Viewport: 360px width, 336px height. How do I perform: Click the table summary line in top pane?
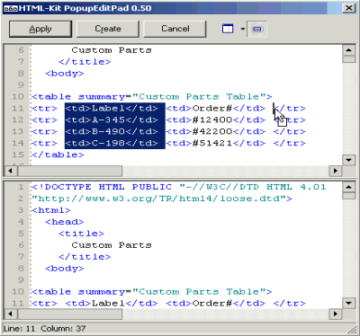click(x=152, y=97)
